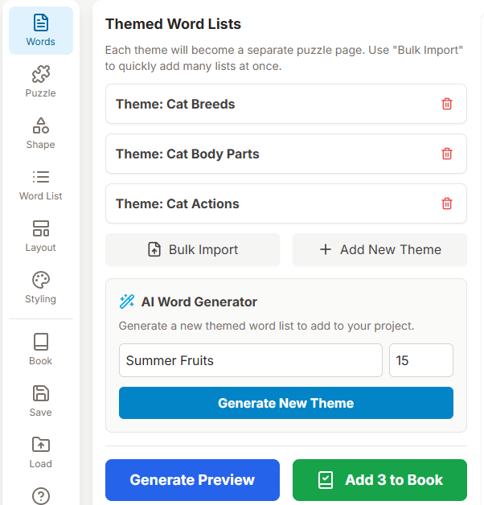
Task: Expand the Theme: Cat Actions row
Action: (x=265, y=203)
